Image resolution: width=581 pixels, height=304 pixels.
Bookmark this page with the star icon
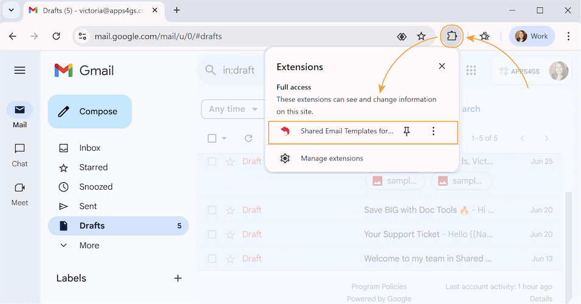pos(421,36)
